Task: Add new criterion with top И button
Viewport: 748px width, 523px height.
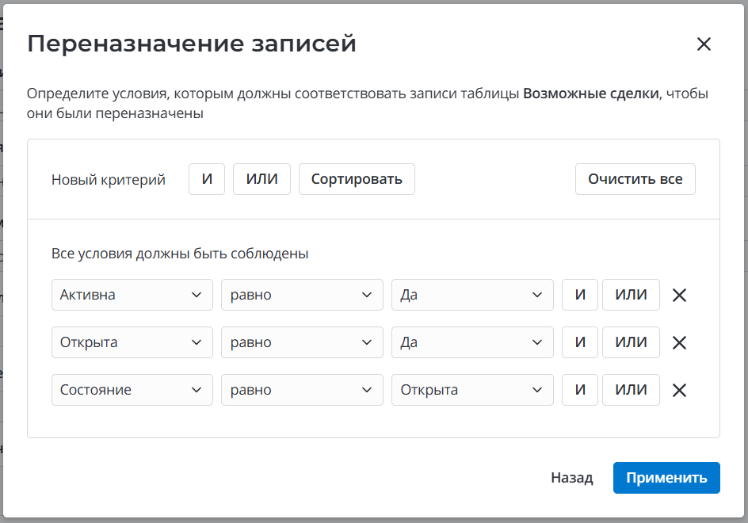Action: (x=207, y=179)
